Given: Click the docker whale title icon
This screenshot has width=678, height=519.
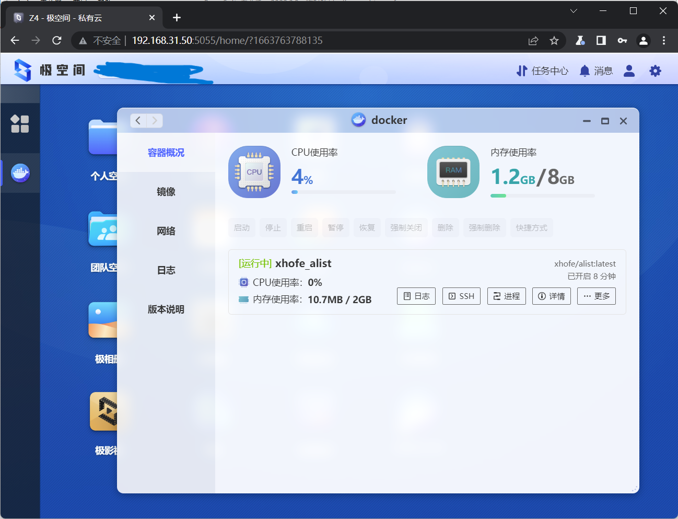Looking at the screenshot, I should pos(358,120).
